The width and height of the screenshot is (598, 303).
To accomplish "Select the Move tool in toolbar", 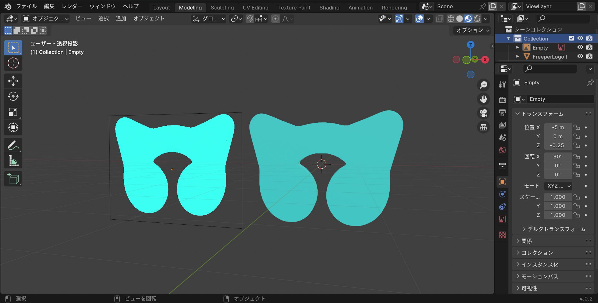I will click(x=13, y=81).
